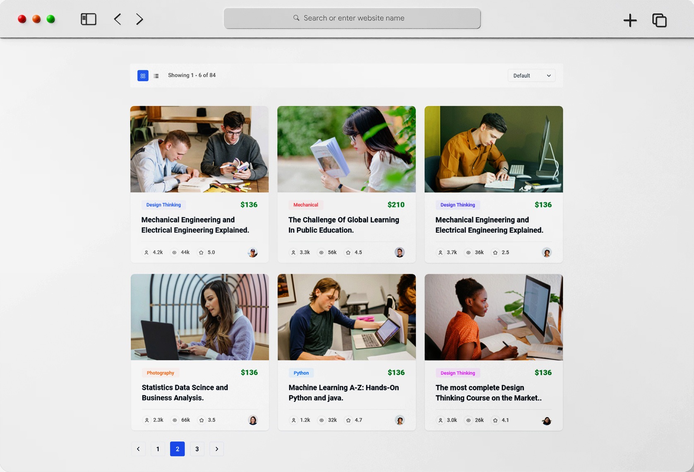Click the $136 price on Python course
This screenshot has width=694, height=472.
click(x=396, y=373)
